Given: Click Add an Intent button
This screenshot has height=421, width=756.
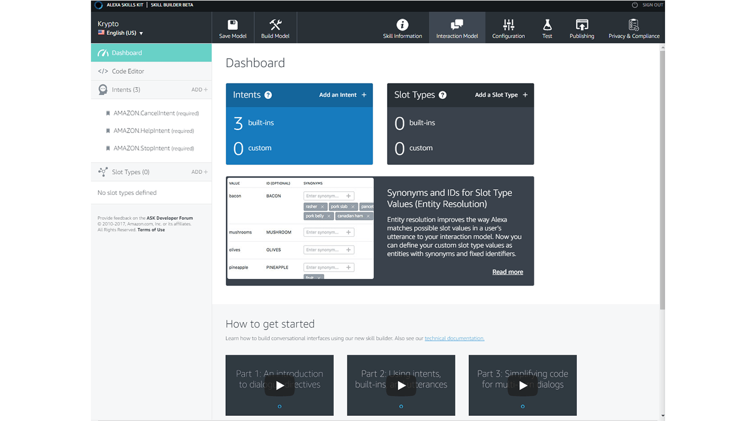Looking at the screenshot, I should [x=343, y=95].
